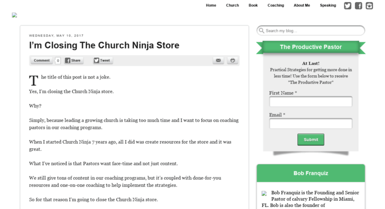Focus the Search my blog field
Image resolution: width=385 pixels, height=209 pixels.
pyautogui.click(x=311, y=31)
